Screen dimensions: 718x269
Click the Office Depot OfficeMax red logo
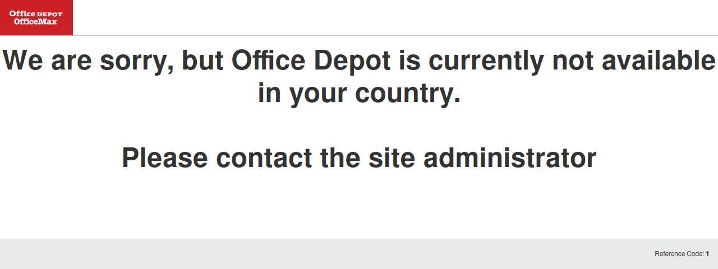[x=36, y=17]
